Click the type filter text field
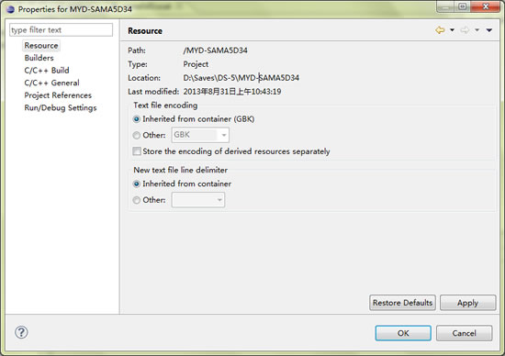The height and width of the screenshot is (356, 505). click(x=62, y=30)
